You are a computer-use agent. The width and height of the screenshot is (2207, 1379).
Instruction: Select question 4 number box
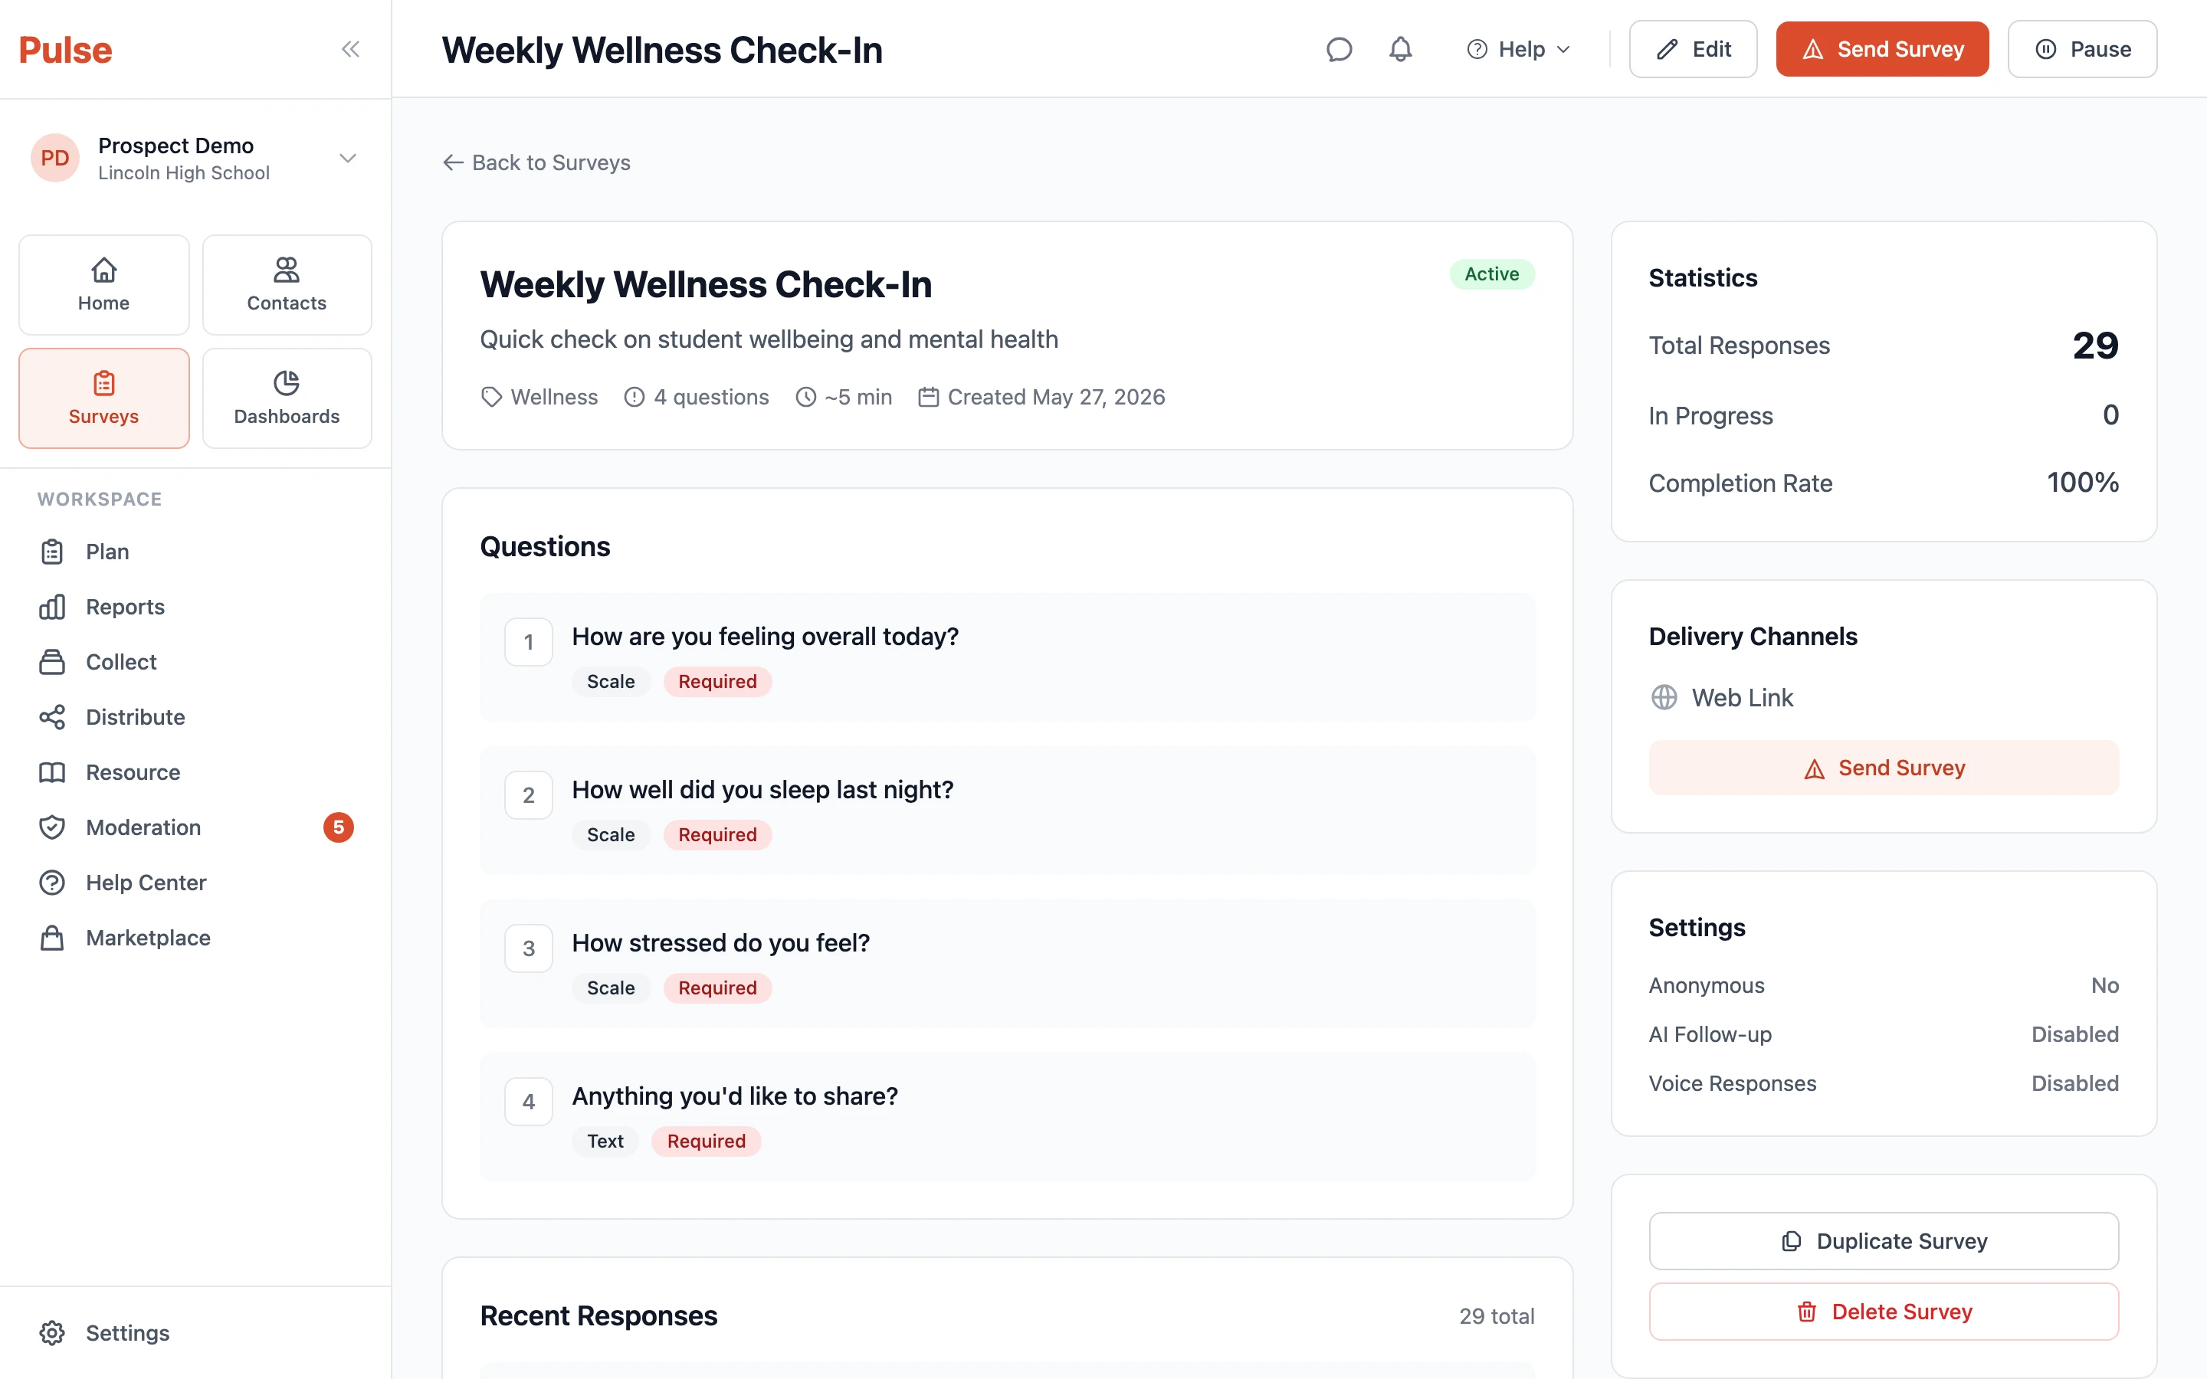(x=529, y=1102)
